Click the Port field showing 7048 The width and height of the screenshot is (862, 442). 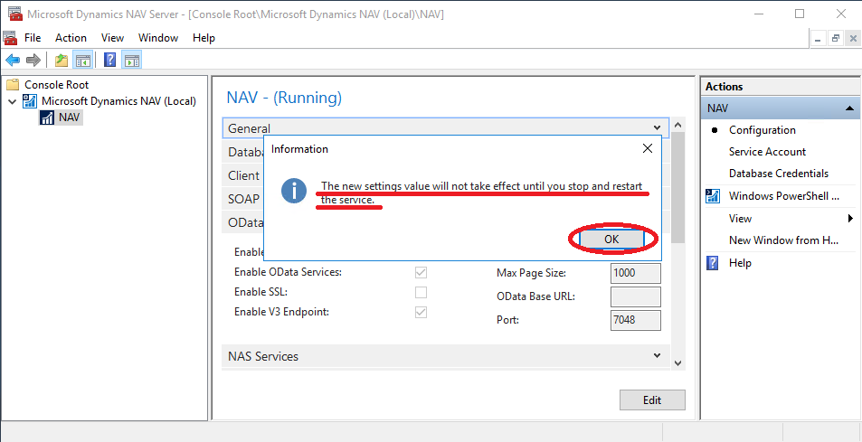636,320
